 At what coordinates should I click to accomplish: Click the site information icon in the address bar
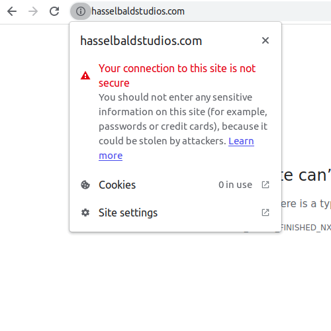[81, 11]
